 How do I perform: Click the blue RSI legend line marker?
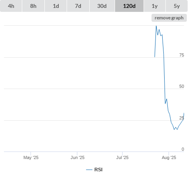(x=89, y=170)
